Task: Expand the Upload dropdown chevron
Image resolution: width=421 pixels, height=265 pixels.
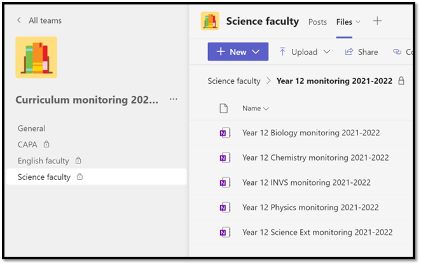Action: (326, 51)
